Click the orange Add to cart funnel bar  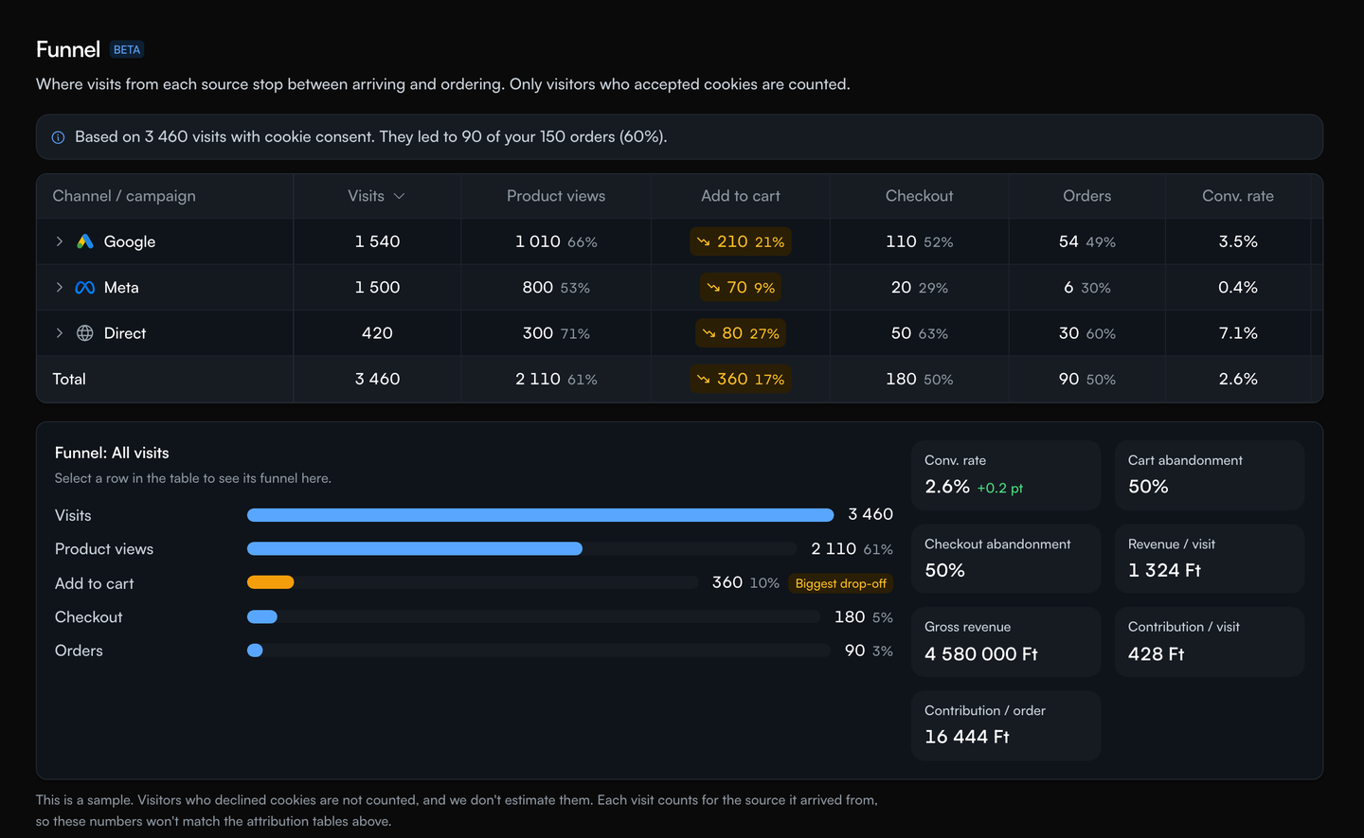coord(271,582)
